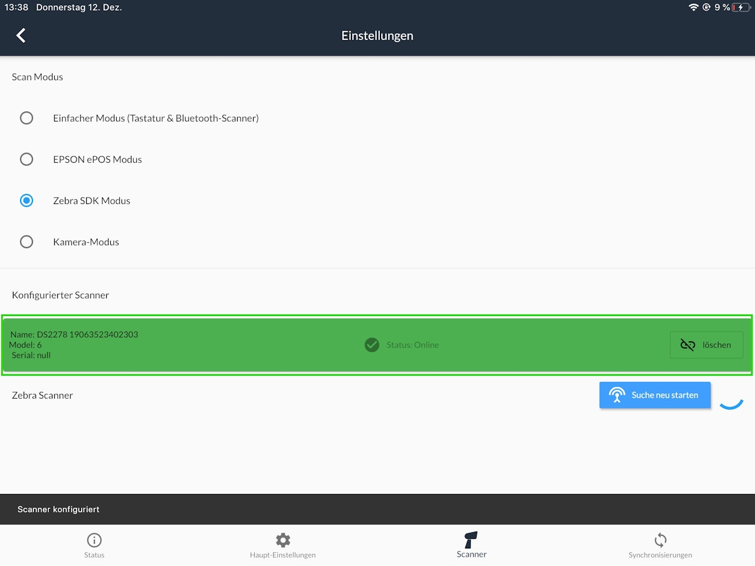
Task: Click the battery indicator icon
Action: click(741, 7)
